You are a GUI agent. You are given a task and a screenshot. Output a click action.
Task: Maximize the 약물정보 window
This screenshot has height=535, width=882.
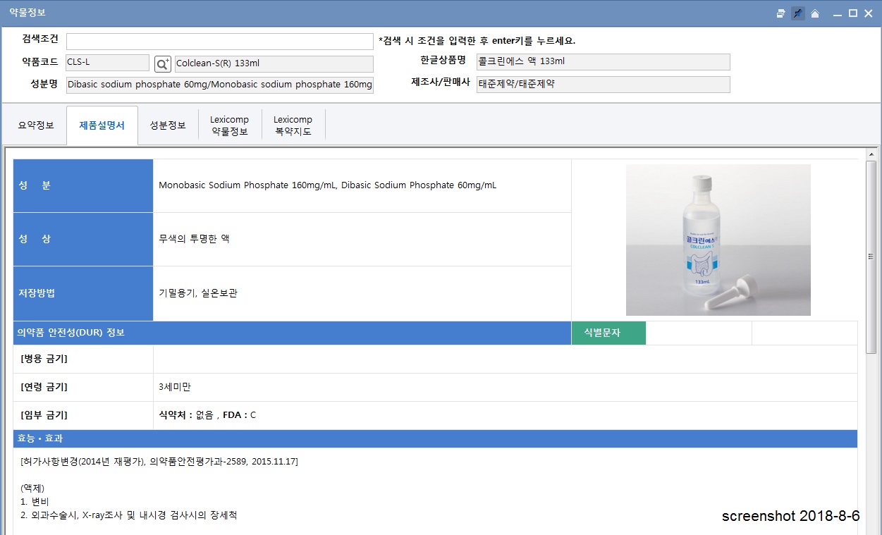(x=853, y=13)
